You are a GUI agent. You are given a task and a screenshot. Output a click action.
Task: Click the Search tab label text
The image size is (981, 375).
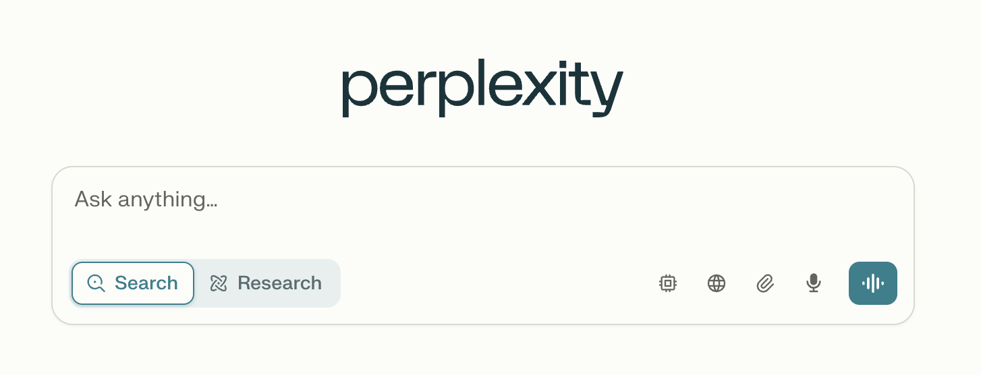[146, 283]
